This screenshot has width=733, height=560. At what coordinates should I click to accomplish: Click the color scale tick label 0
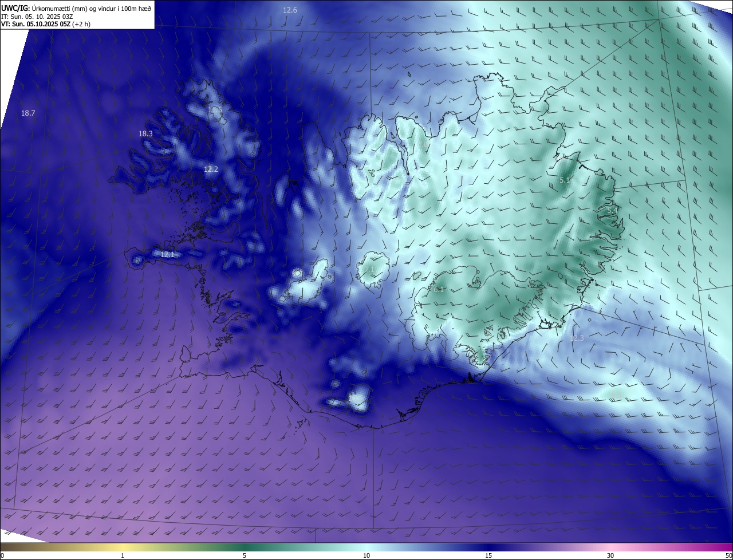tap(2, 556)
